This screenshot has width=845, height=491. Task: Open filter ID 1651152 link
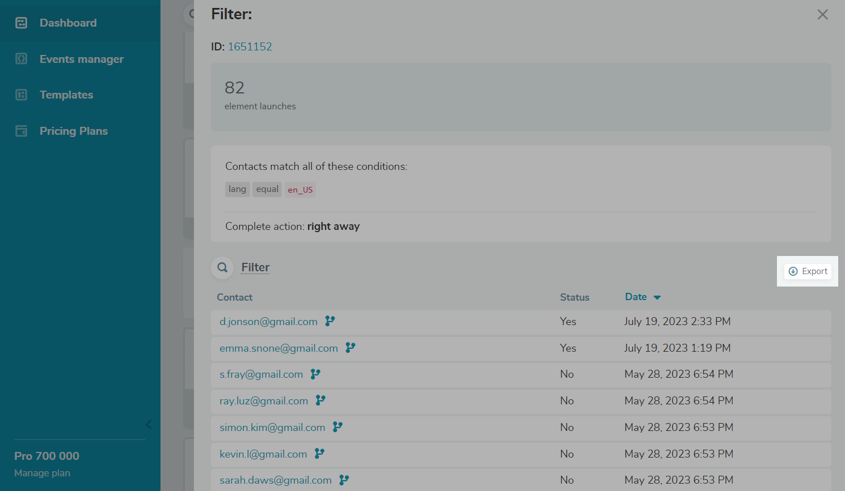pos(250,46)
